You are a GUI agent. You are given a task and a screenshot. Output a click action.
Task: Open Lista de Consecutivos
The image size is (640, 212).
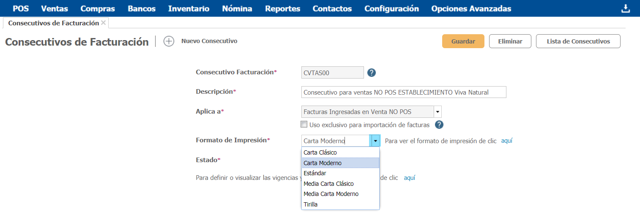tap(578, 41)
